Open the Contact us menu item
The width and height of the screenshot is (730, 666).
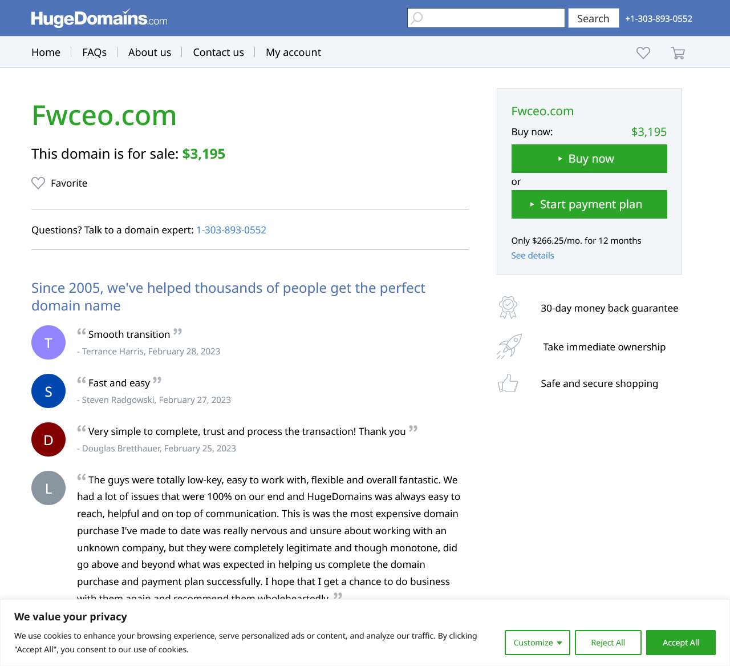point(218,53)
